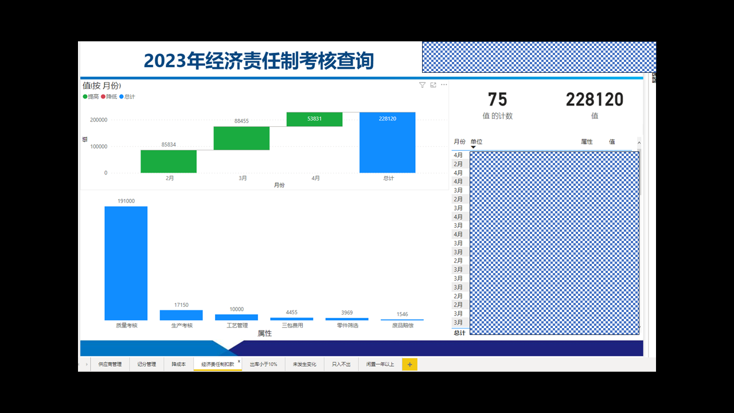Go to next page tabs arrow
The height and width of the screenshot is (413, 734).
[87, 364]
